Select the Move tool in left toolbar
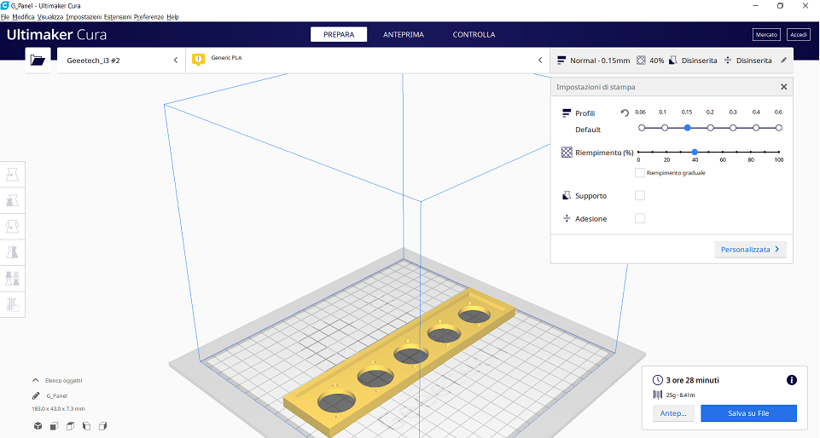Image resolution: width=820 pixels, height=438 pixels. click(x=12, y=175)
